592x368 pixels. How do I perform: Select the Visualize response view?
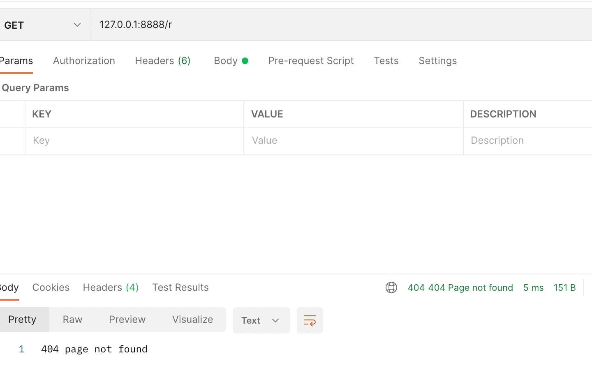(x=192, y=319)
